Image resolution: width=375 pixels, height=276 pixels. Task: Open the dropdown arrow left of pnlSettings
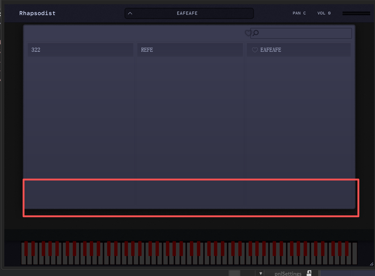(261, 273)
